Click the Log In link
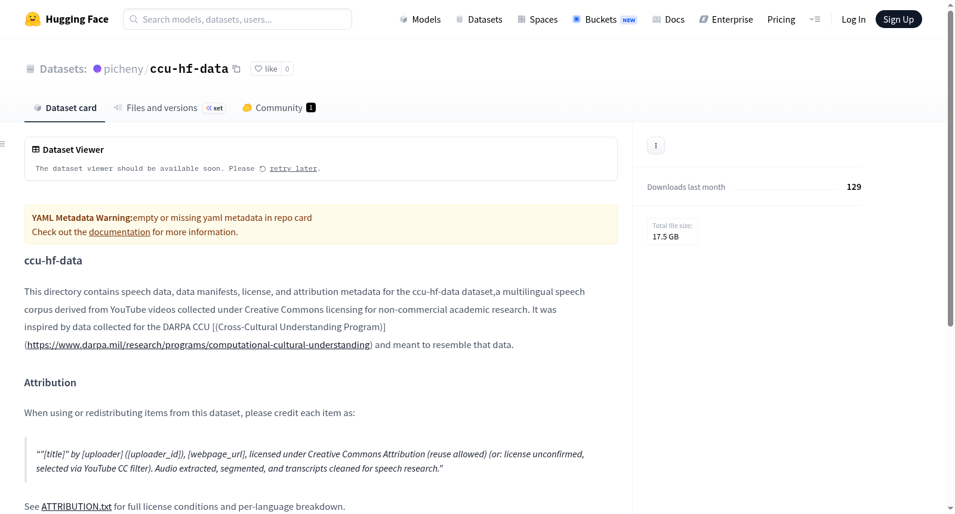The width and height of the screenshot is (955, 514). [x=854, y=19]
